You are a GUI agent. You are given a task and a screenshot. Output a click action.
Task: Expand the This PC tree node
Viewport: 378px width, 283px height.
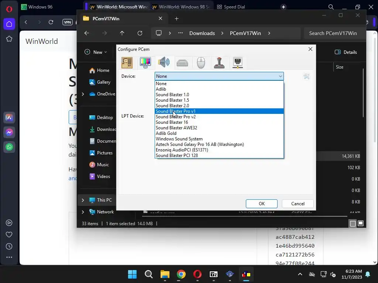click(83, 200)
